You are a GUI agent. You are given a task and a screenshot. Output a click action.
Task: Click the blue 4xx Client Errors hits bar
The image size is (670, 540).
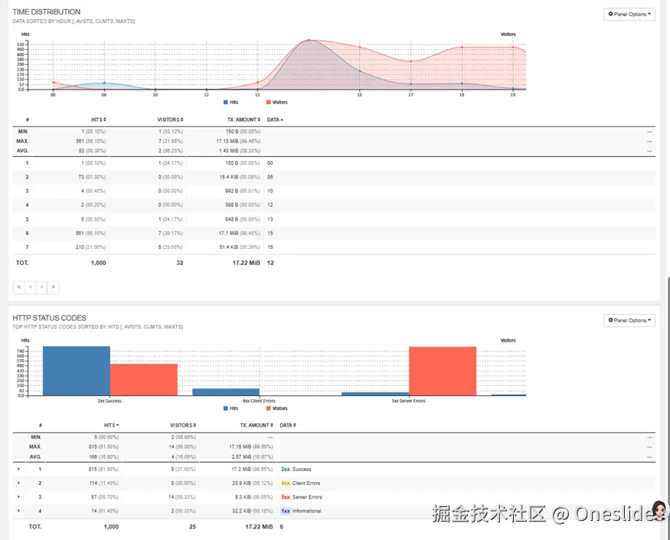pyautogui.click(x=226, y=392)
